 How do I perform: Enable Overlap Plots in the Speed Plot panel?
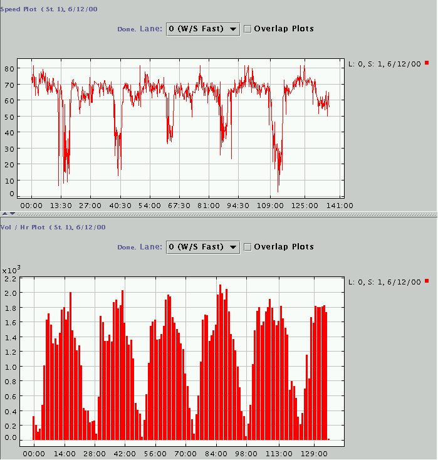[x=248, y=29]
